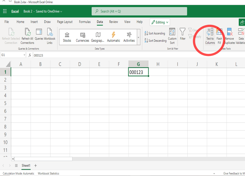Click Refresh All Connections
The image size is (245, 176).
(27, 37)
